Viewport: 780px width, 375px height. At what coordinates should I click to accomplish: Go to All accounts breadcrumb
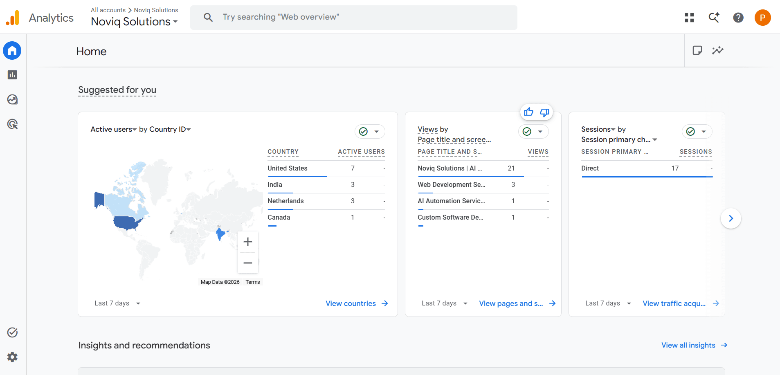tap(108, 10)
